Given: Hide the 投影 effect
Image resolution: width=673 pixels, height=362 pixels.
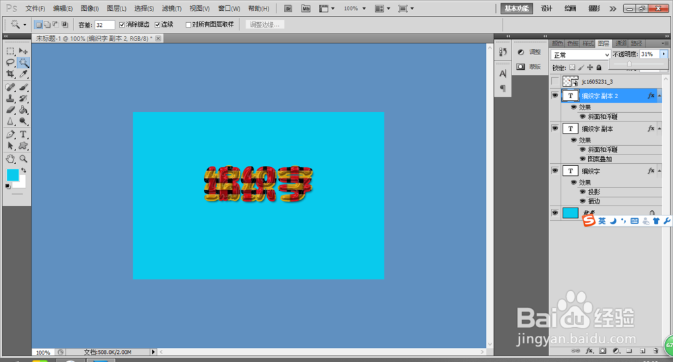Looking at the screenshot, I should [x=582, y=192].
